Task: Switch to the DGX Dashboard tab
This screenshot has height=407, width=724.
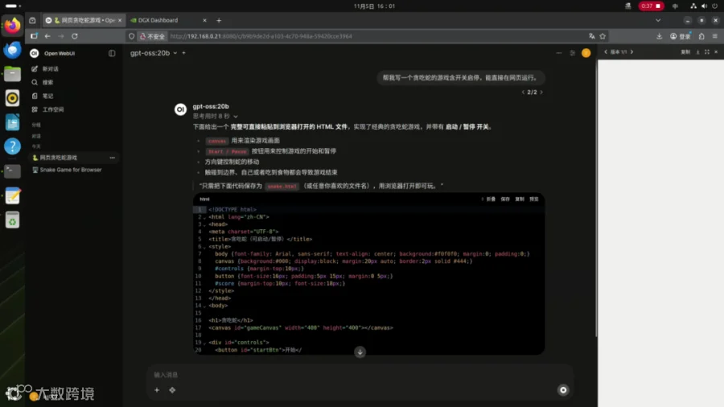Action: tap(158, 20)
